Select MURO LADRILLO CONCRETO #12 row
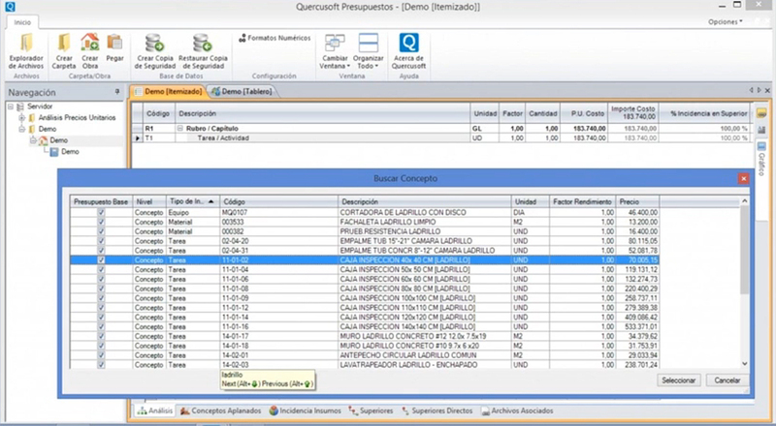Screen dimensions: 776x426 tap(365, 336)
